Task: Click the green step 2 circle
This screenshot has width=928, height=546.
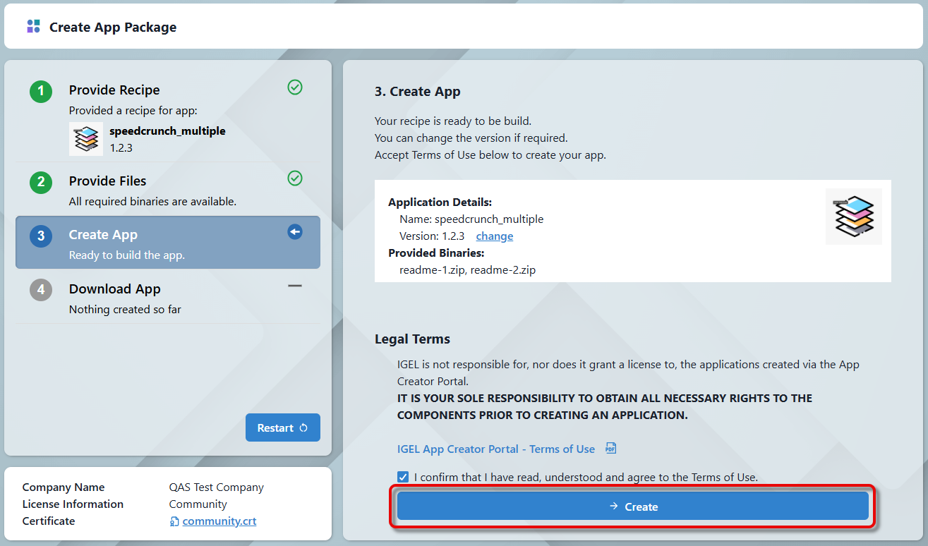Action: click(x=41, y=182)
